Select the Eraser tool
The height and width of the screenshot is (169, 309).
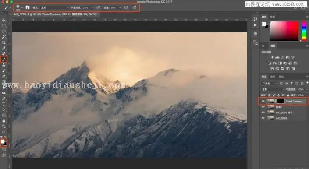pyautogui.click(x=4, y=76)
